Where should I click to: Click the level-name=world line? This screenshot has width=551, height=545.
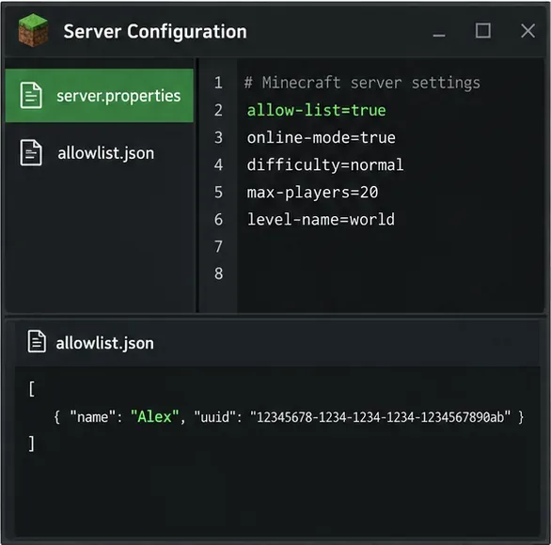tap(321, 220)
